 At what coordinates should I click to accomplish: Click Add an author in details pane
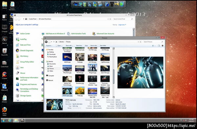(97, 106)
